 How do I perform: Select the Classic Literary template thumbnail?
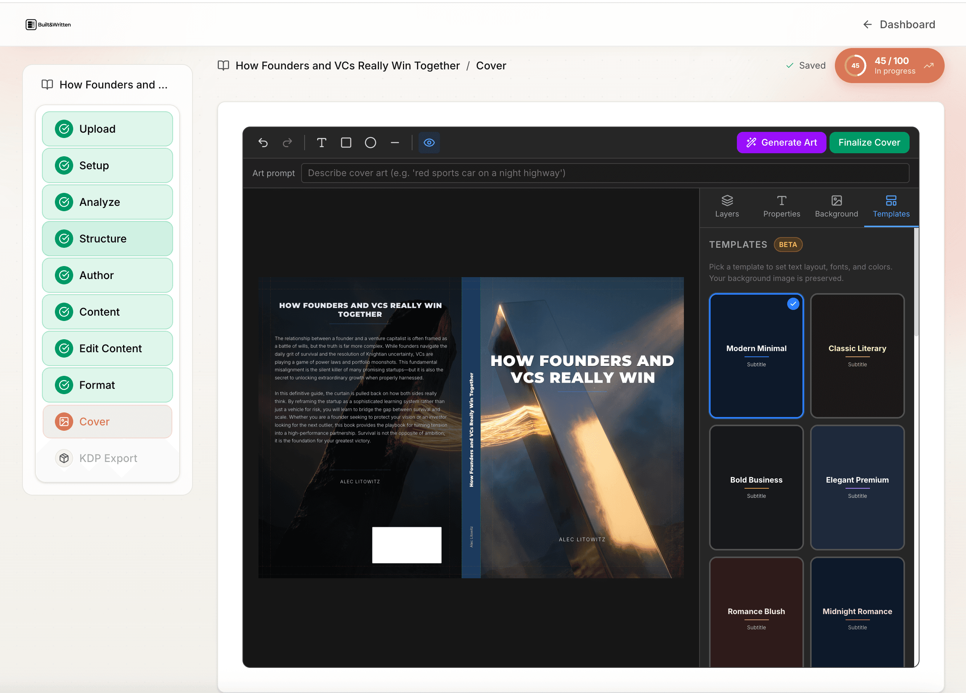[x=857, y=356]
